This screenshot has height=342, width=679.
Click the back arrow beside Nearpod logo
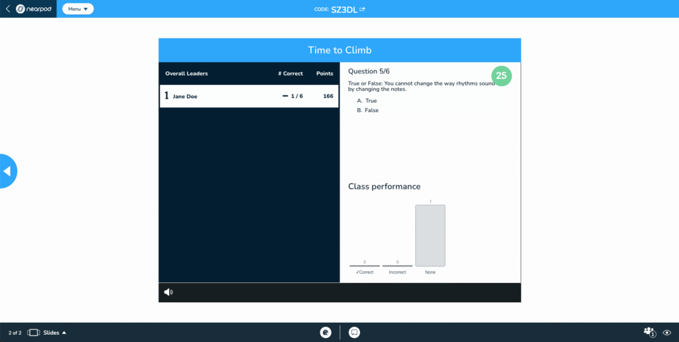tap(7, 9)
